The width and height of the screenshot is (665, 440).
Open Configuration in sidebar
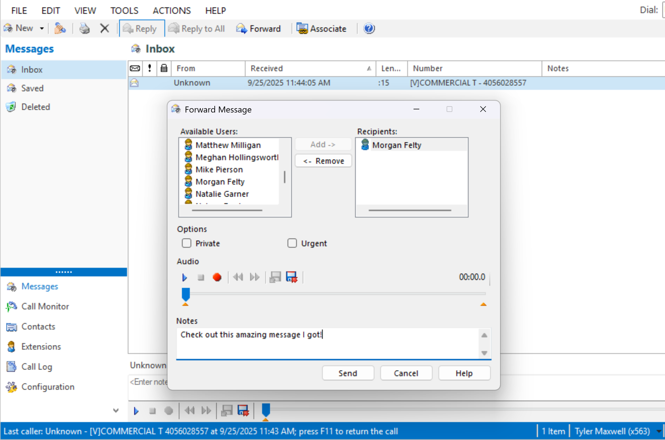tap(48, 387)
